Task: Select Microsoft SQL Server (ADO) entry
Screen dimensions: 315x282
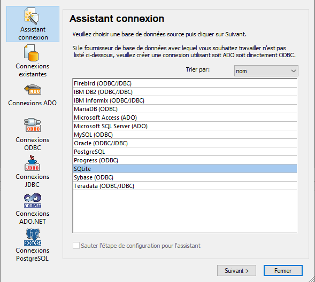Action: click(x=185, y=126)
